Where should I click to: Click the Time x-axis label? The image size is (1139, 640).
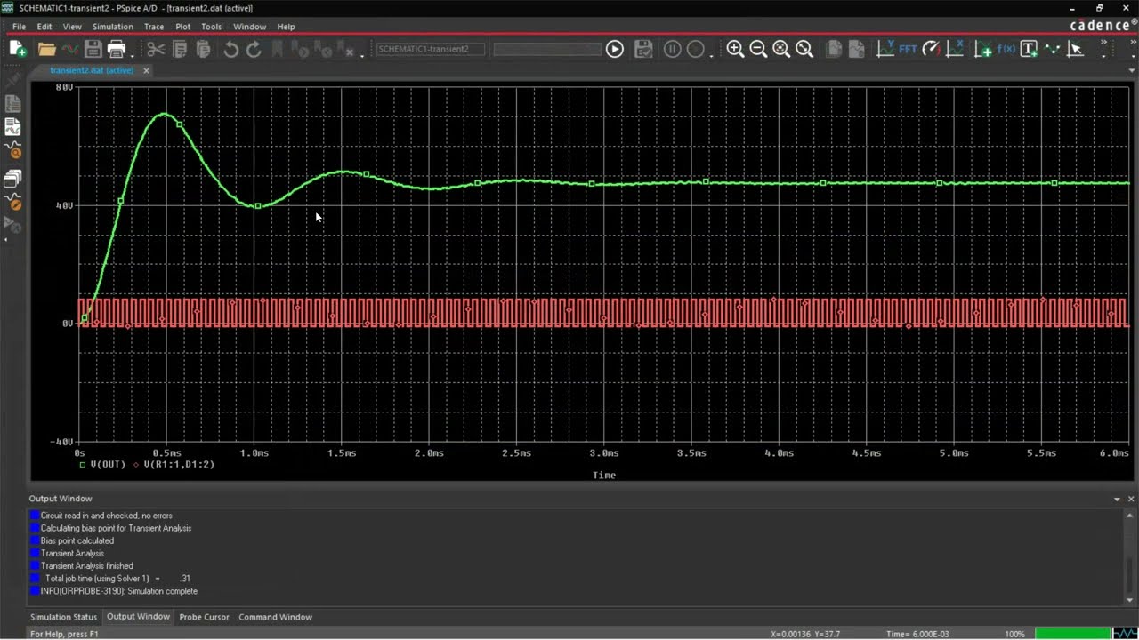click(604, 476)
